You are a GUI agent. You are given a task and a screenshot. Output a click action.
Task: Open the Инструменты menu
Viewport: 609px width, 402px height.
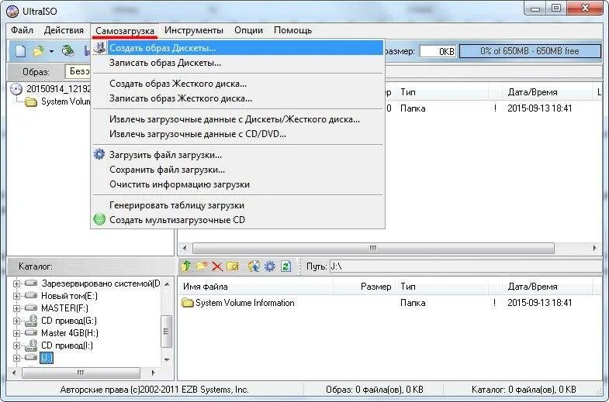click(194, 30)
